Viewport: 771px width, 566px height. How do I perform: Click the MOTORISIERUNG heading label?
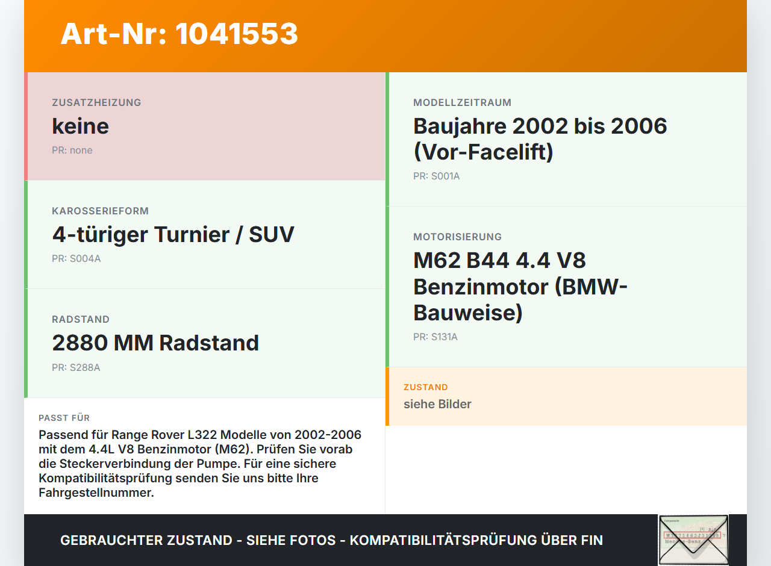(458, 237)
